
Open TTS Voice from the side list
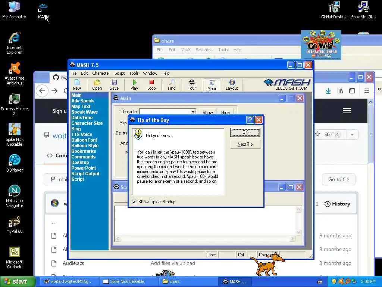(82, 135)
